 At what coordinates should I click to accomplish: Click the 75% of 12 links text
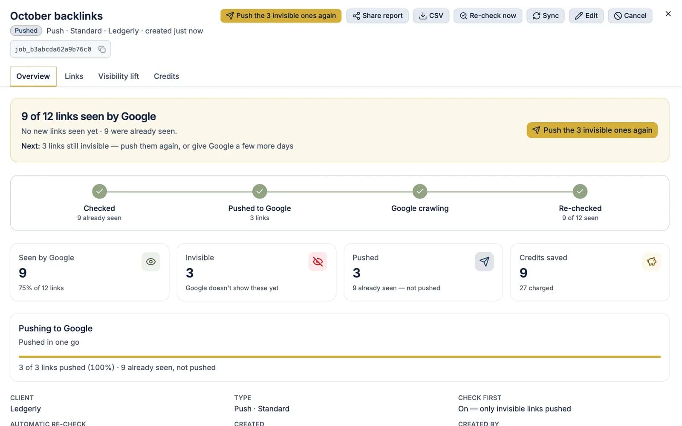click(41, 288)
